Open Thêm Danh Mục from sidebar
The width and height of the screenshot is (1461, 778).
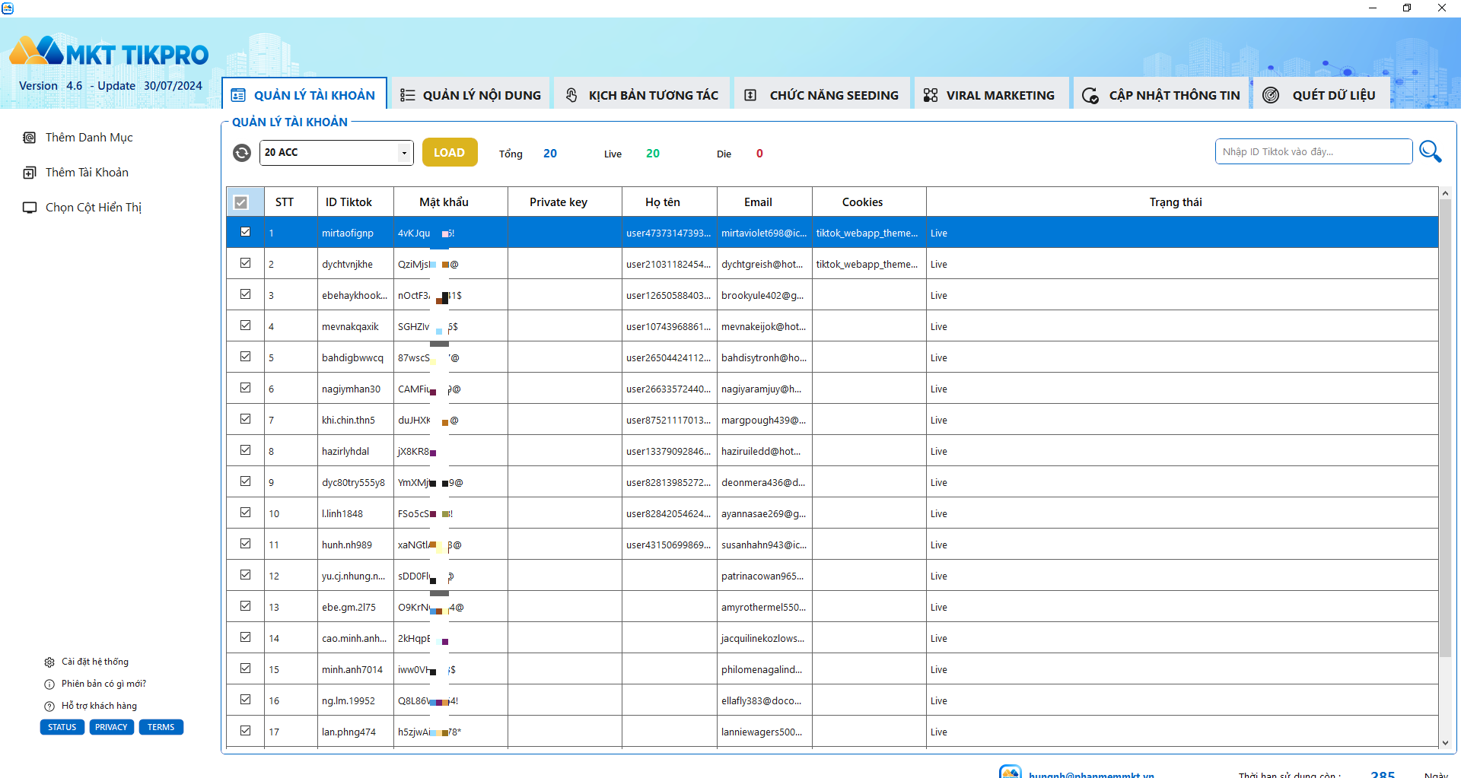(x=88, y=138)
